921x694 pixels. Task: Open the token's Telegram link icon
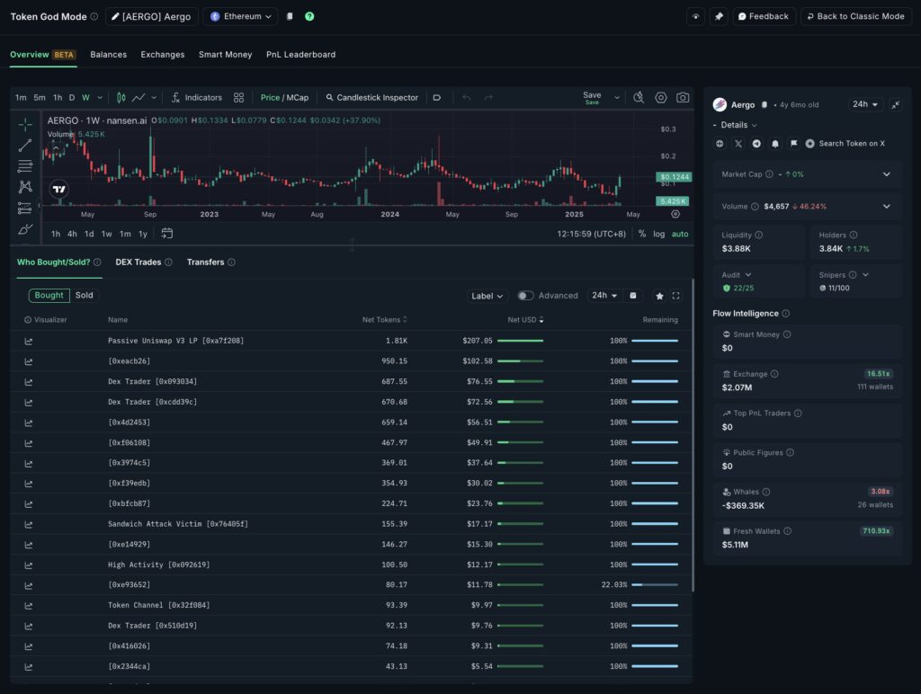click(x=756, y=143)
